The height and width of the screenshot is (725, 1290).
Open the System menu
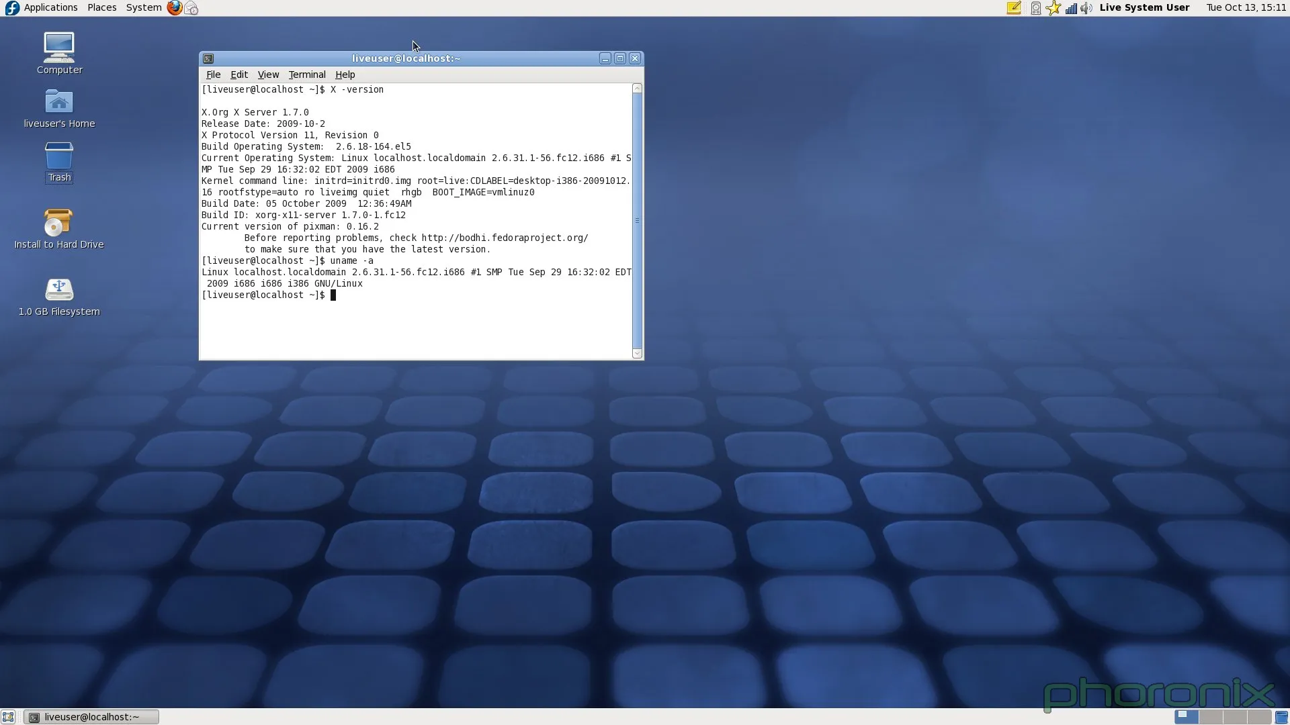pyautogui.click(x=144, y=7)
